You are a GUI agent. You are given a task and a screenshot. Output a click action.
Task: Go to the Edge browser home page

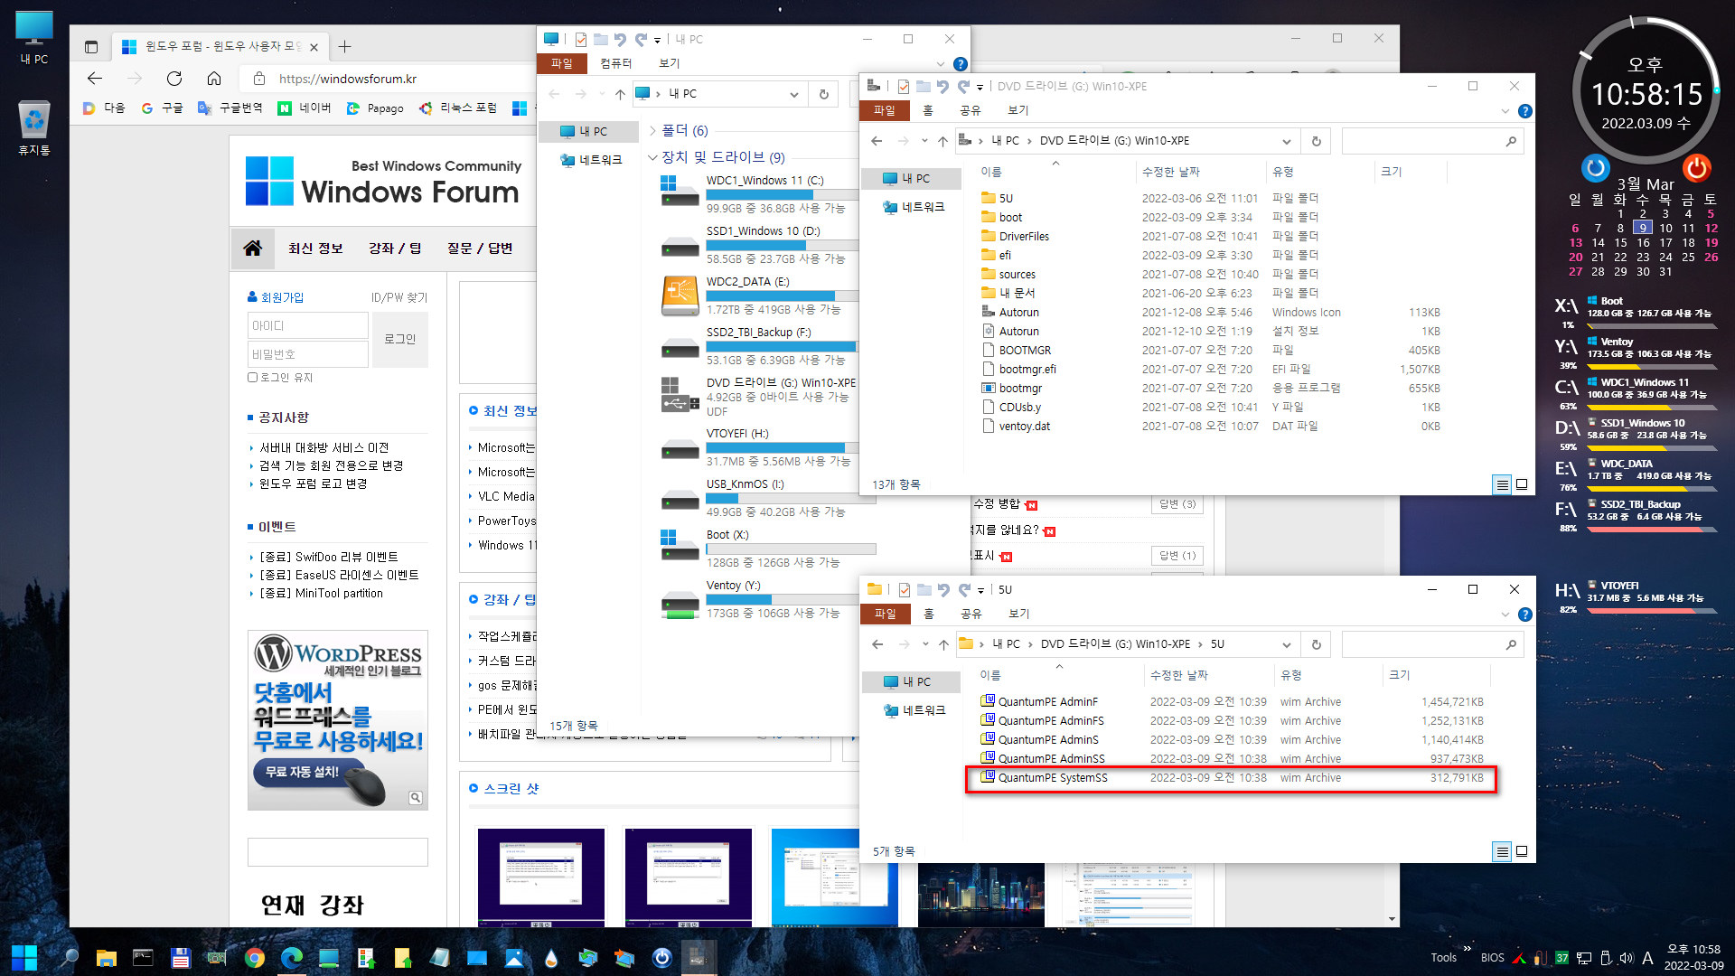point(214,79)
